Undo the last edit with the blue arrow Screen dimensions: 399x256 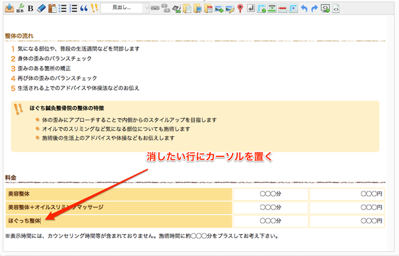click(304, 9)
